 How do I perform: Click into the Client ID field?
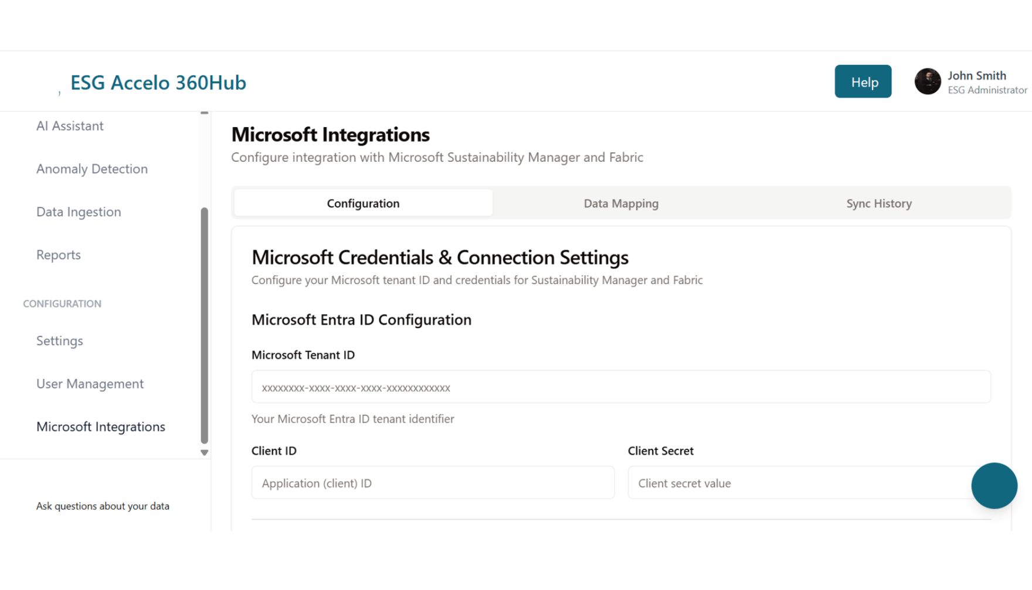[433, 483]
